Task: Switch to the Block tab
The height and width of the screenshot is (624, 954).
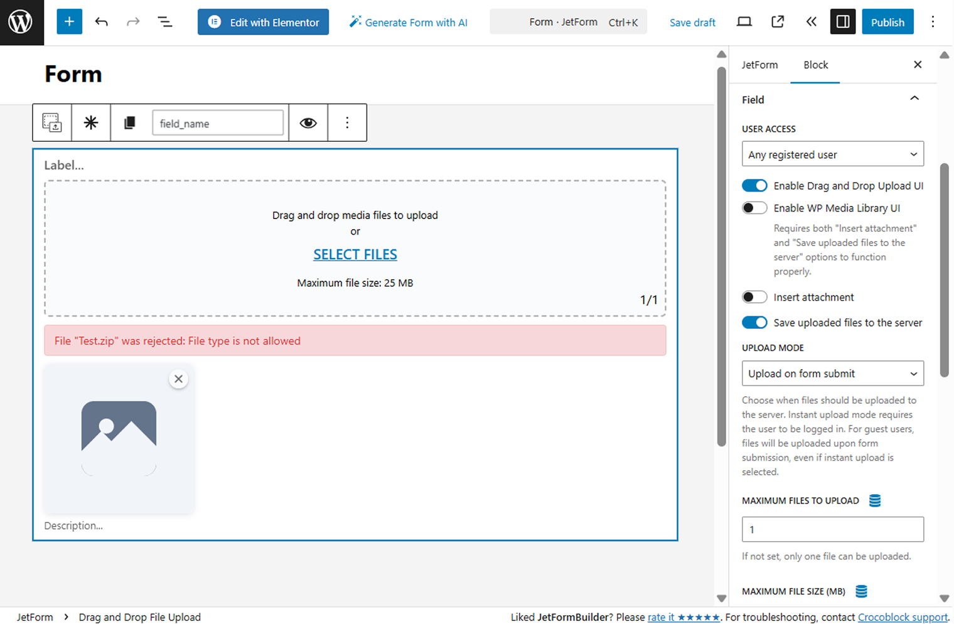Action: [x=815, y=65]
